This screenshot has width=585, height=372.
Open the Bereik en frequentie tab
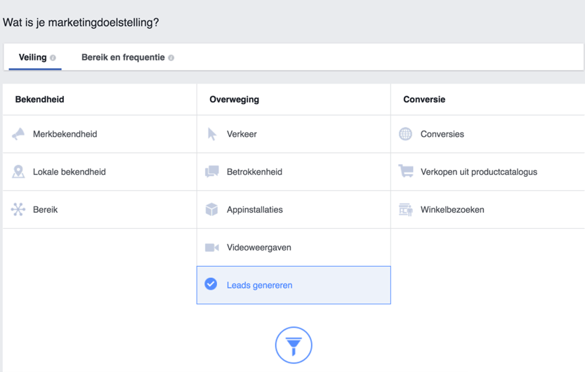tap(123, 58)
